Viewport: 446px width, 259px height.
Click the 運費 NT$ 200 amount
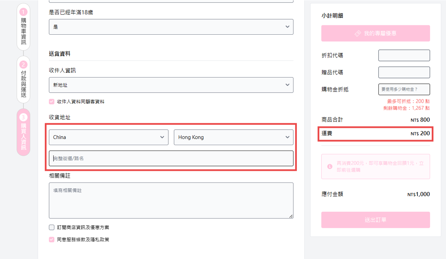420,133
